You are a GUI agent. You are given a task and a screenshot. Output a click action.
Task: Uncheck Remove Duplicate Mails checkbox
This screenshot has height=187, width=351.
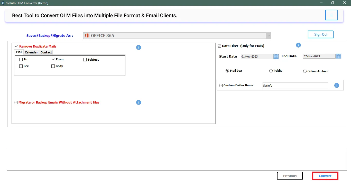pos(17,46)
